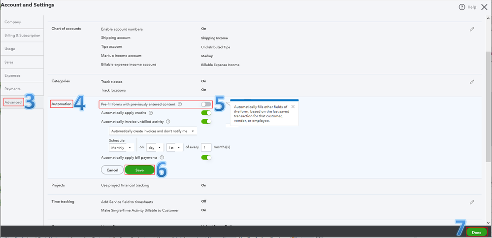This screenshot has width=492, height=238.
Task: Click the months interval number field
Action: click(206, 147)
